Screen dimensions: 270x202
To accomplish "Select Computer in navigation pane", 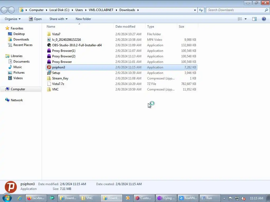I will (21, 89).
